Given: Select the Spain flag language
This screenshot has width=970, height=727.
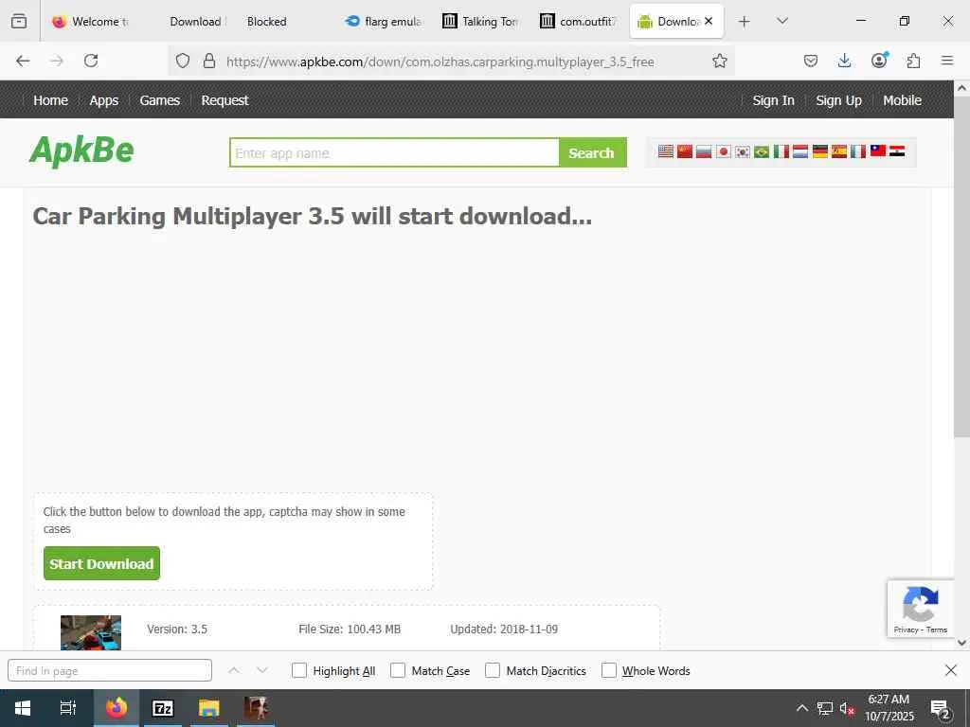Looking at the screenshot, I should point(839,151).
